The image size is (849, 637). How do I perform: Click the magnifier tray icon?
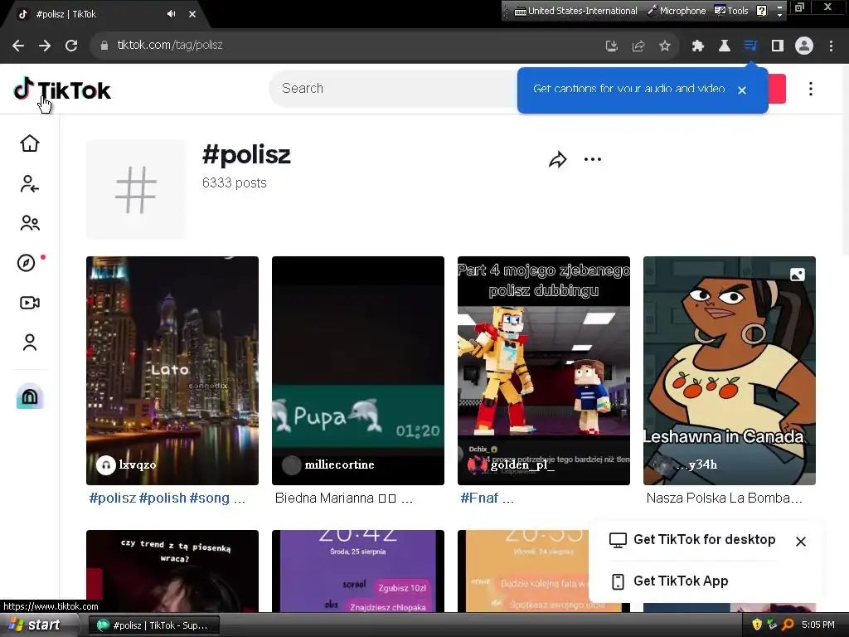pyautogui.click(x=788, y=625)
